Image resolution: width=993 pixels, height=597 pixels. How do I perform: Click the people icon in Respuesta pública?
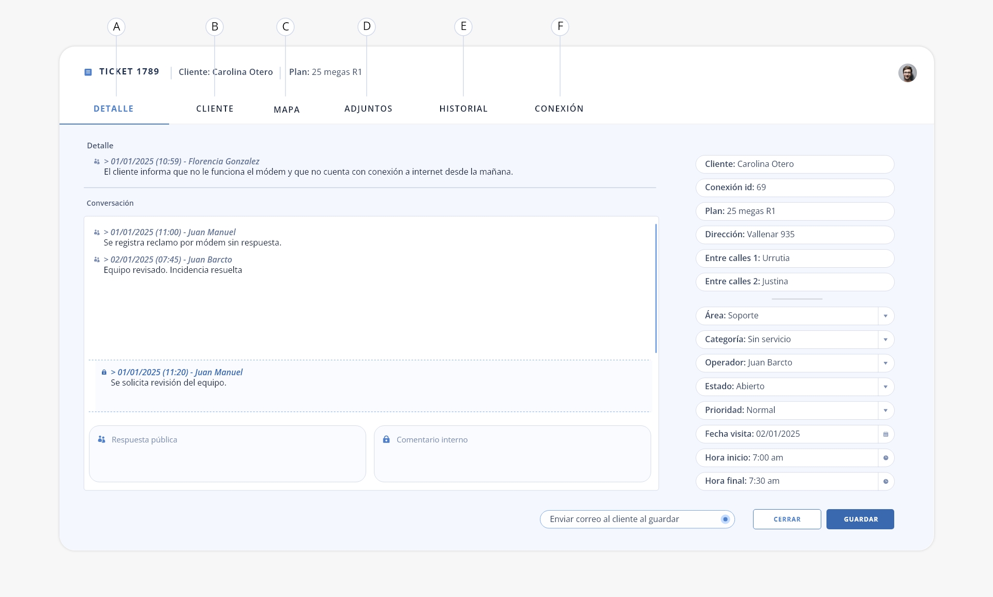click(101, 439)
